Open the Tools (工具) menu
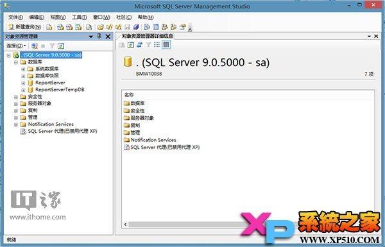Screen dimensions: 385x247 click(80, 17)
